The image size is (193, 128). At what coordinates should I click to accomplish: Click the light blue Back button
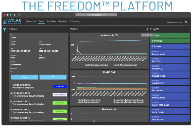point(25,77)
